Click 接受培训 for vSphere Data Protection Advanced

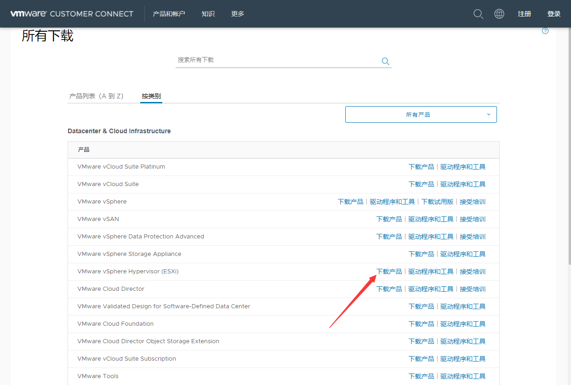point(473,237)
